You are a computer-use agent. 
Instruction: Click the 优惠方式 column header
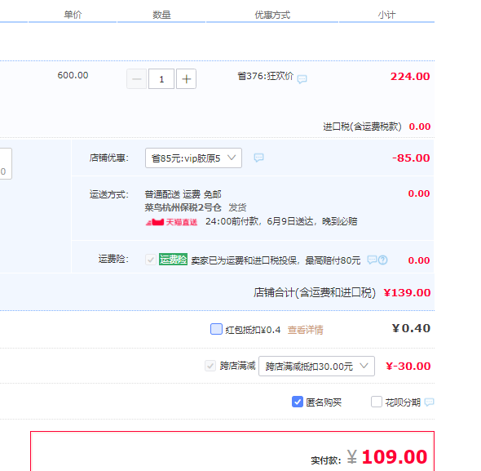272,15
